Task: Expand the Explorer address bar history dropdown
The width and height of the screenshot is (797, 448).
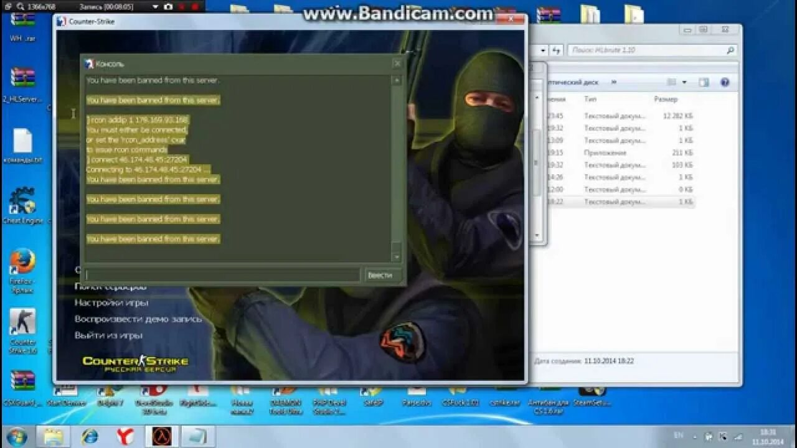Action: pos(543,50)
